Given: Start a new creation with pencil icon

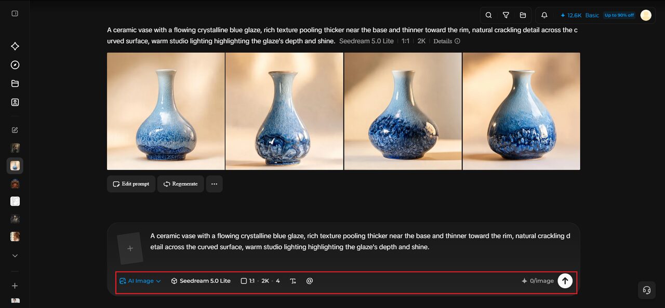Looking at the screenshot, I should (15, 130).
